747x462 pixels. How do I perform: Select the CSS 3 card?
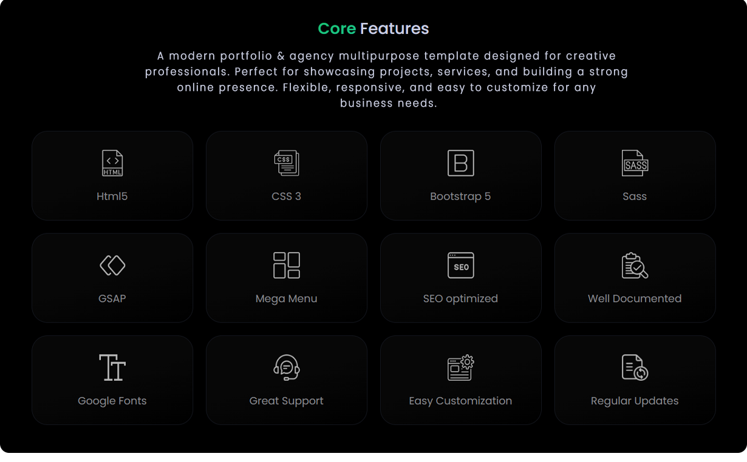pyautogui.click(x=286, y=175)
